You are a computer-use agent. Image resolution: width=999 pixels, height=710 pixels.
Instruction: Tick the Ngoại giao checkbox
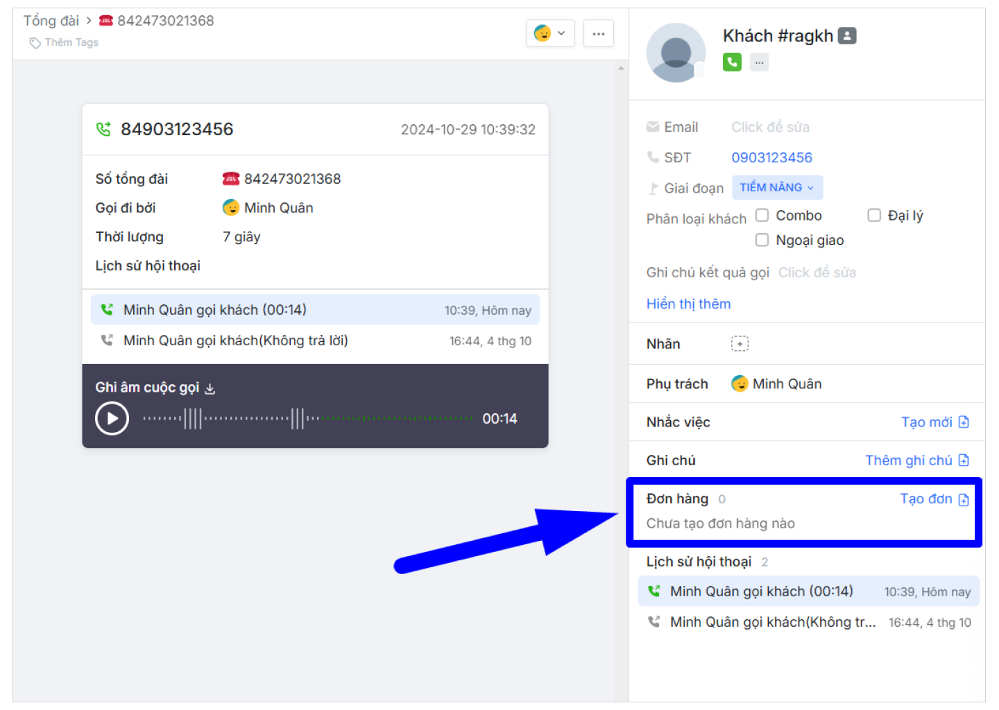[762, 240]
